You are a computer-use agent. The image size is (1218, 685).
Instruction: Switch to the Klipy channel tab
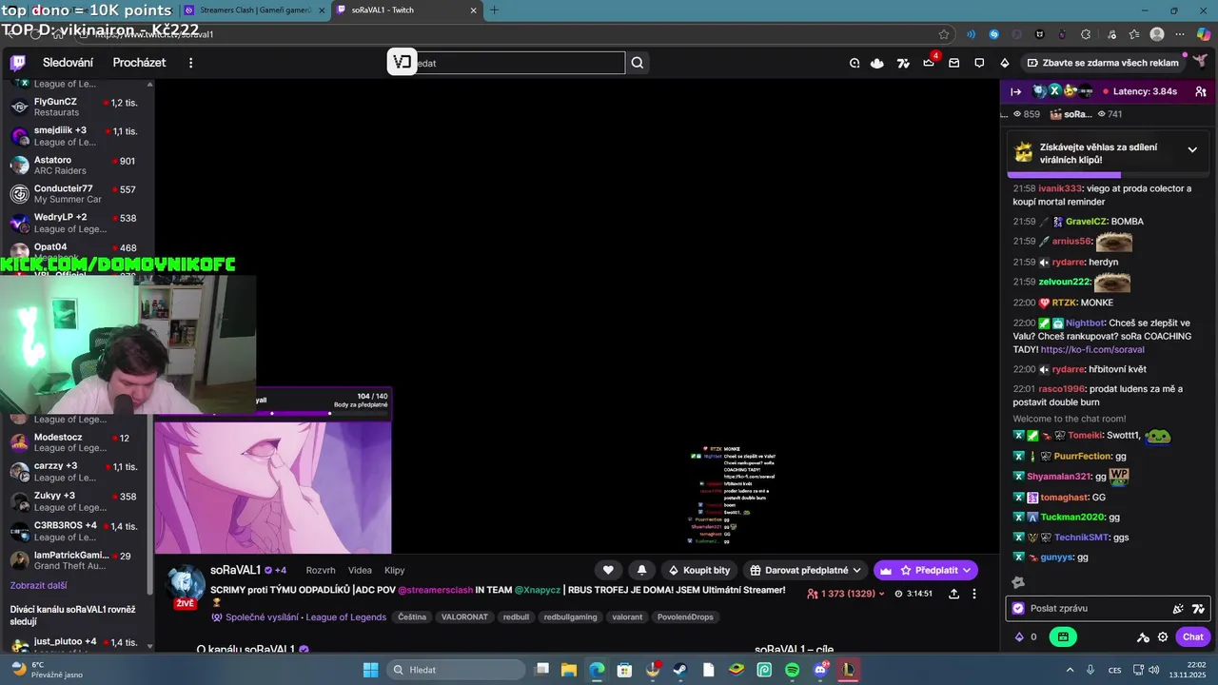pyautogui.click(x=395, y=570)
